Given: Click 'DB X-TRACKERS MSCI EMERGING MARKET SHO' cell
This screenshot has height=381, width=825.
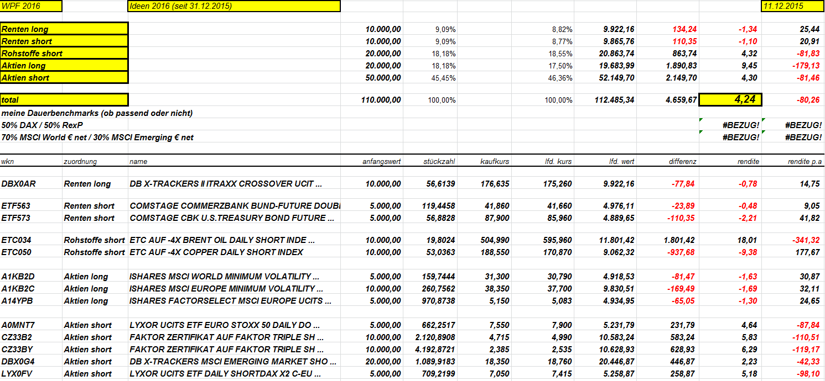Looking at the screenshot, I should coord(233,362).
